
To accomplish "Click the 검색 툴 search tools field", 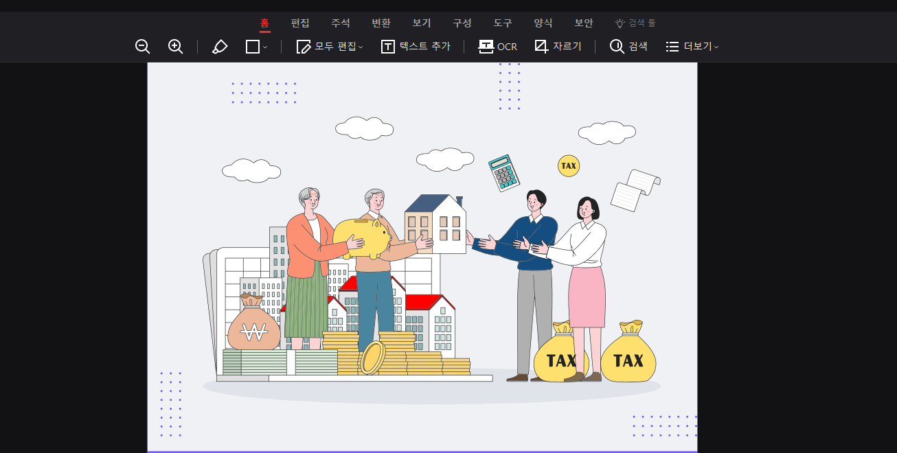I will pyautogui.click(x=635, y=23).
